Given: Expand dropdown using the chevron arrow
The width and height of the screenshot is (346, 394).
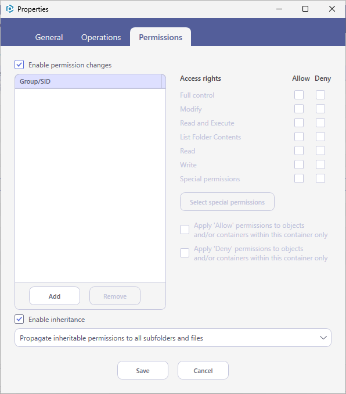Looking at the screenshot, I should click(323, 338).
